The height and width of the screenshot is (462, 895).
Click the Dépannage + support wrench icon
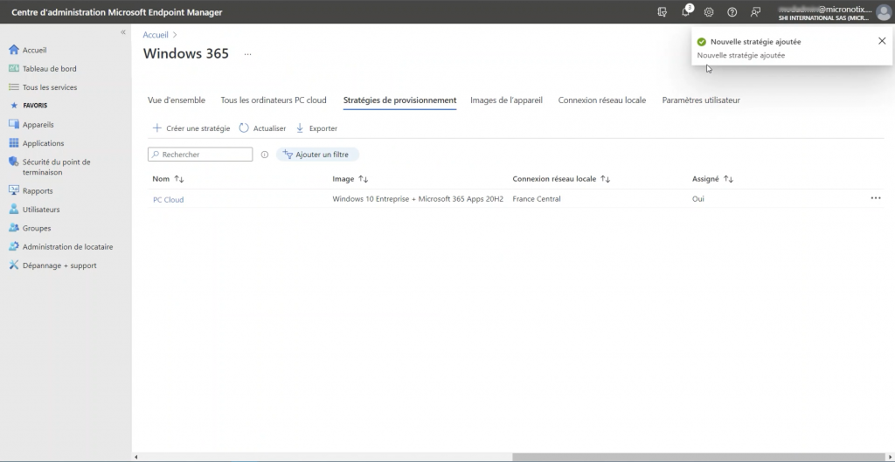14,265
